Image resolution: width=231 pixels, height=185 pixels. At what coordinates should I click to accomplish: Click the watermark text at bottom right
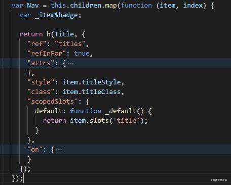tap(219, 180)
